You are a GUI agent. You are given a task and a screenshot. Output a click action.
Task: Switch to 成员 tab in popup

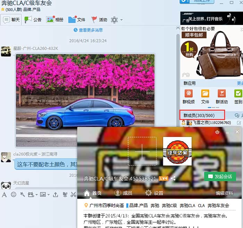[x=123, y=193]
